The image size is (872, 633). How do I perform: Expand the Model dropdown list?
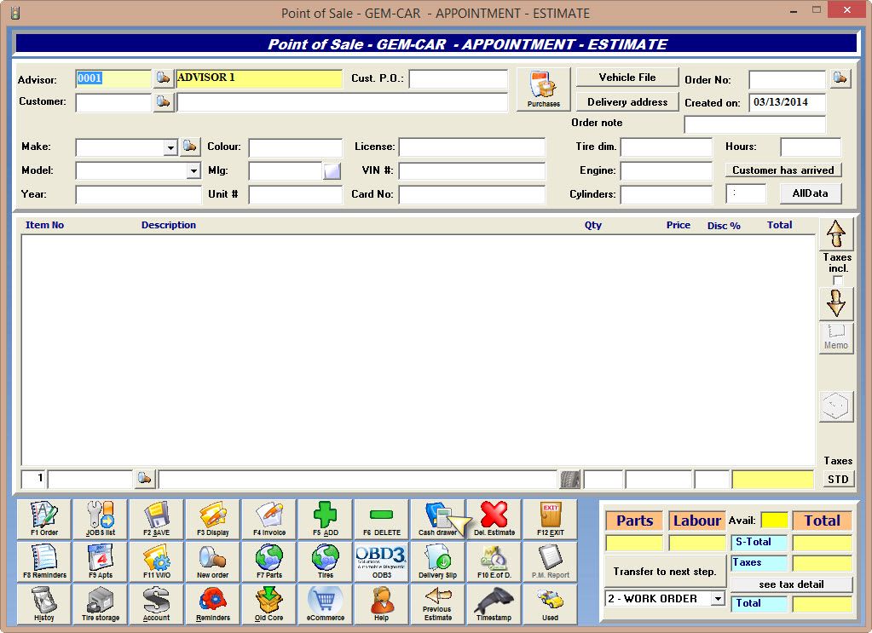click(x=193, y=171)
